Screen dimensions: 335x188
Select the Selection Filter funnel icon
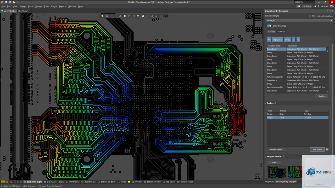click(102, 16)
